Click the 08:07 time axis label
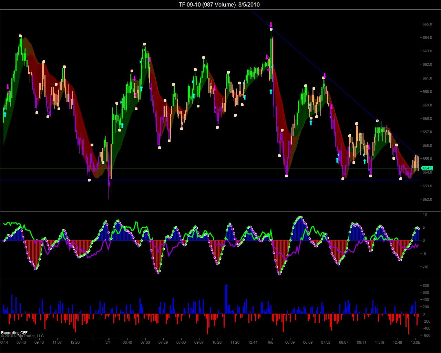This screenshot has width=441, height=353. [x=343, y=343]
